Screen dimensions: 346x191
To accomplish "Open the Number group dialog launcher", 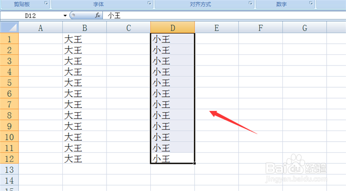I will tap(311, 3).
